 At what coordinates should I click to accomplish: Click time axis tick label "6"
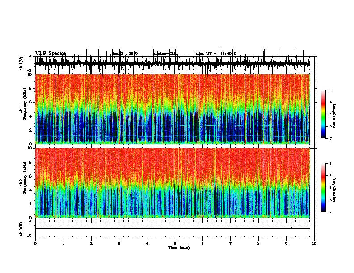(203, 244)
